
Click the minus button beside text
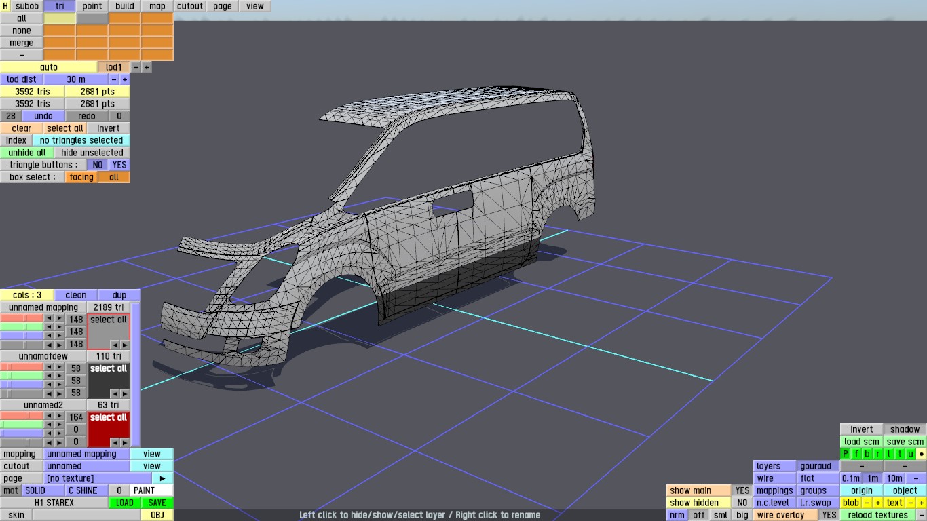pos(911,503)
